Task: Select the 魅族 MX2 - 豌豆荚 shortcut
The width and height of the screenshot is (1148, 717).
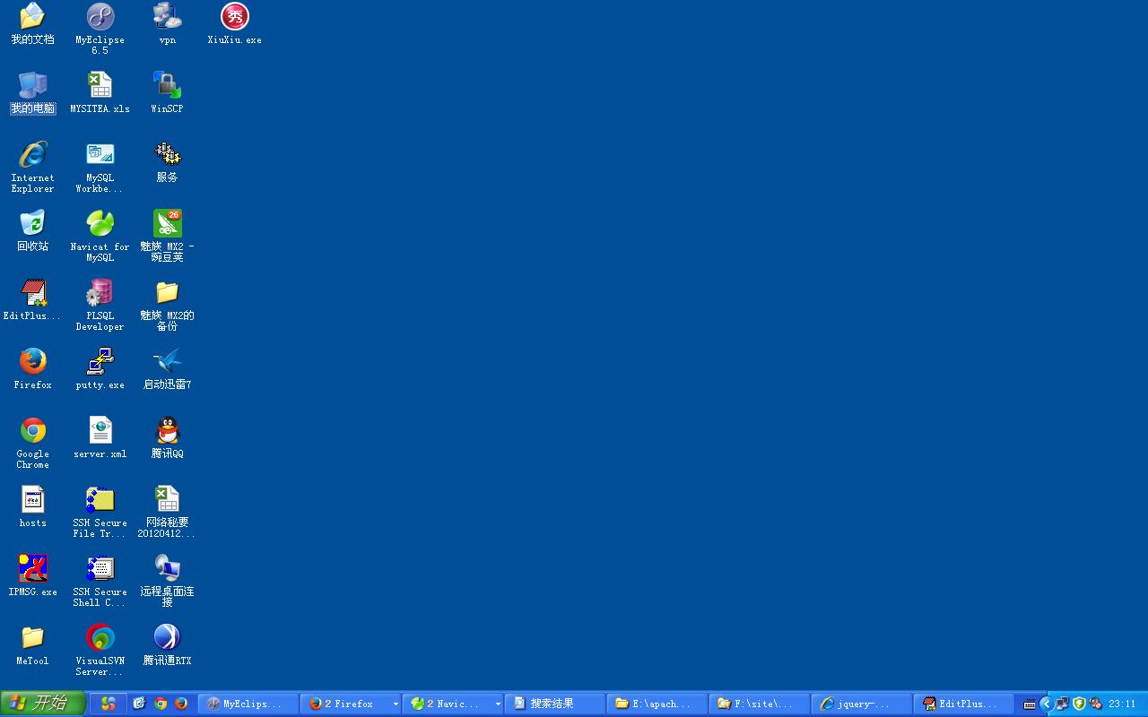Action: click(167, 237)
